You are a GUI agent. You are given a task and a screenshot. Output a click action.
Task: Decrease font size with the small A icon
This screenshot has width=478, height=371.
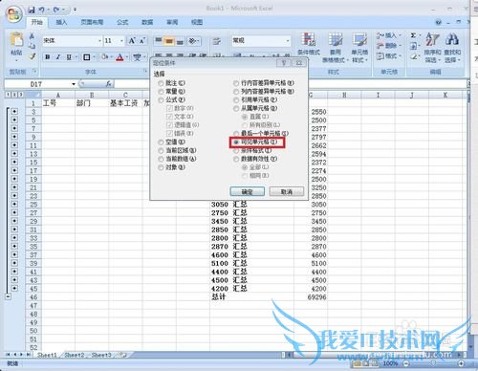(142, 40)
